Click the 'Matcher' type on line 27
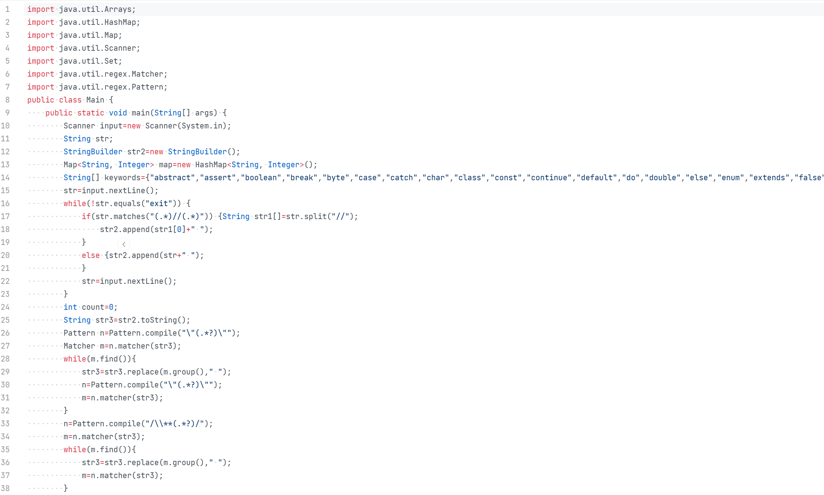 [x=79, y=346]
